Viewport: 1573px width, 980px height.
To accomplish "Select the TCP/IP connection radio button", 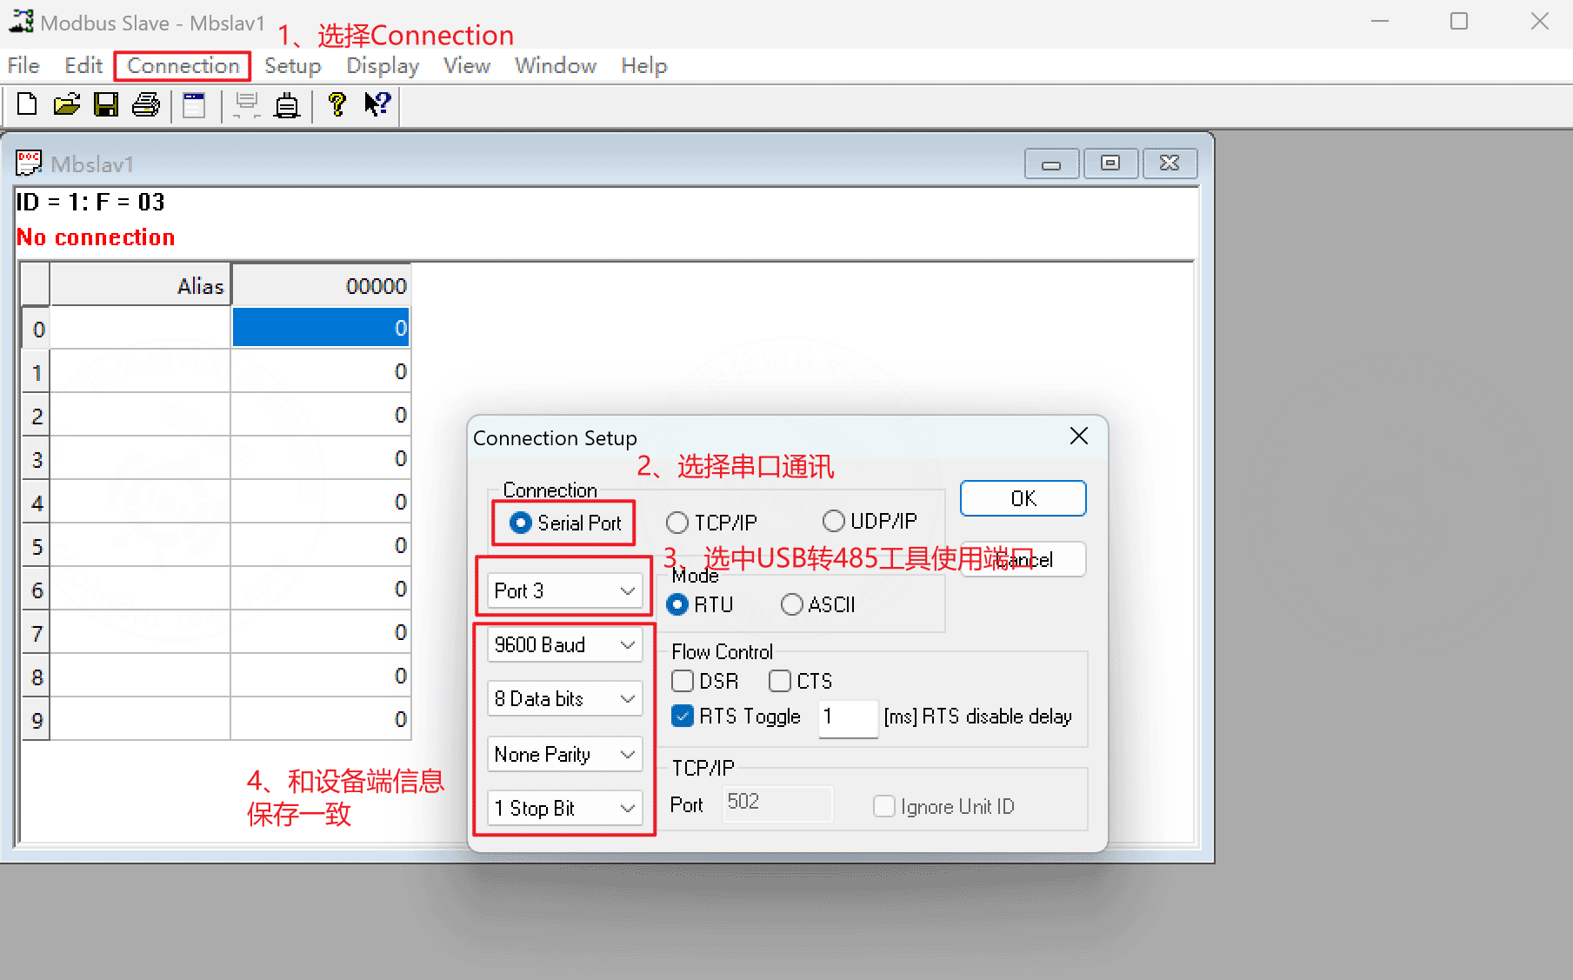I will [677, 523].
